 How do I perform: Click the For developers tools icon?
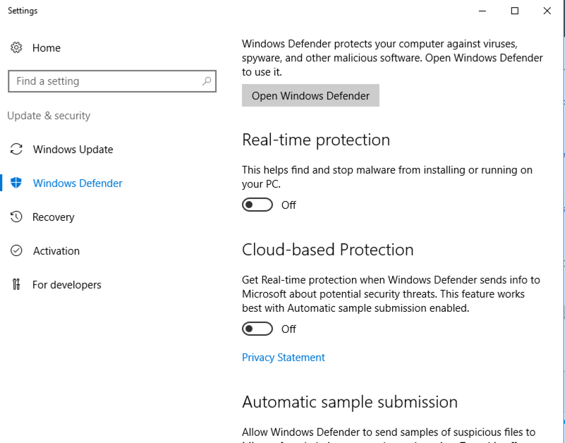pyautogui.click(x=16, y=285)
